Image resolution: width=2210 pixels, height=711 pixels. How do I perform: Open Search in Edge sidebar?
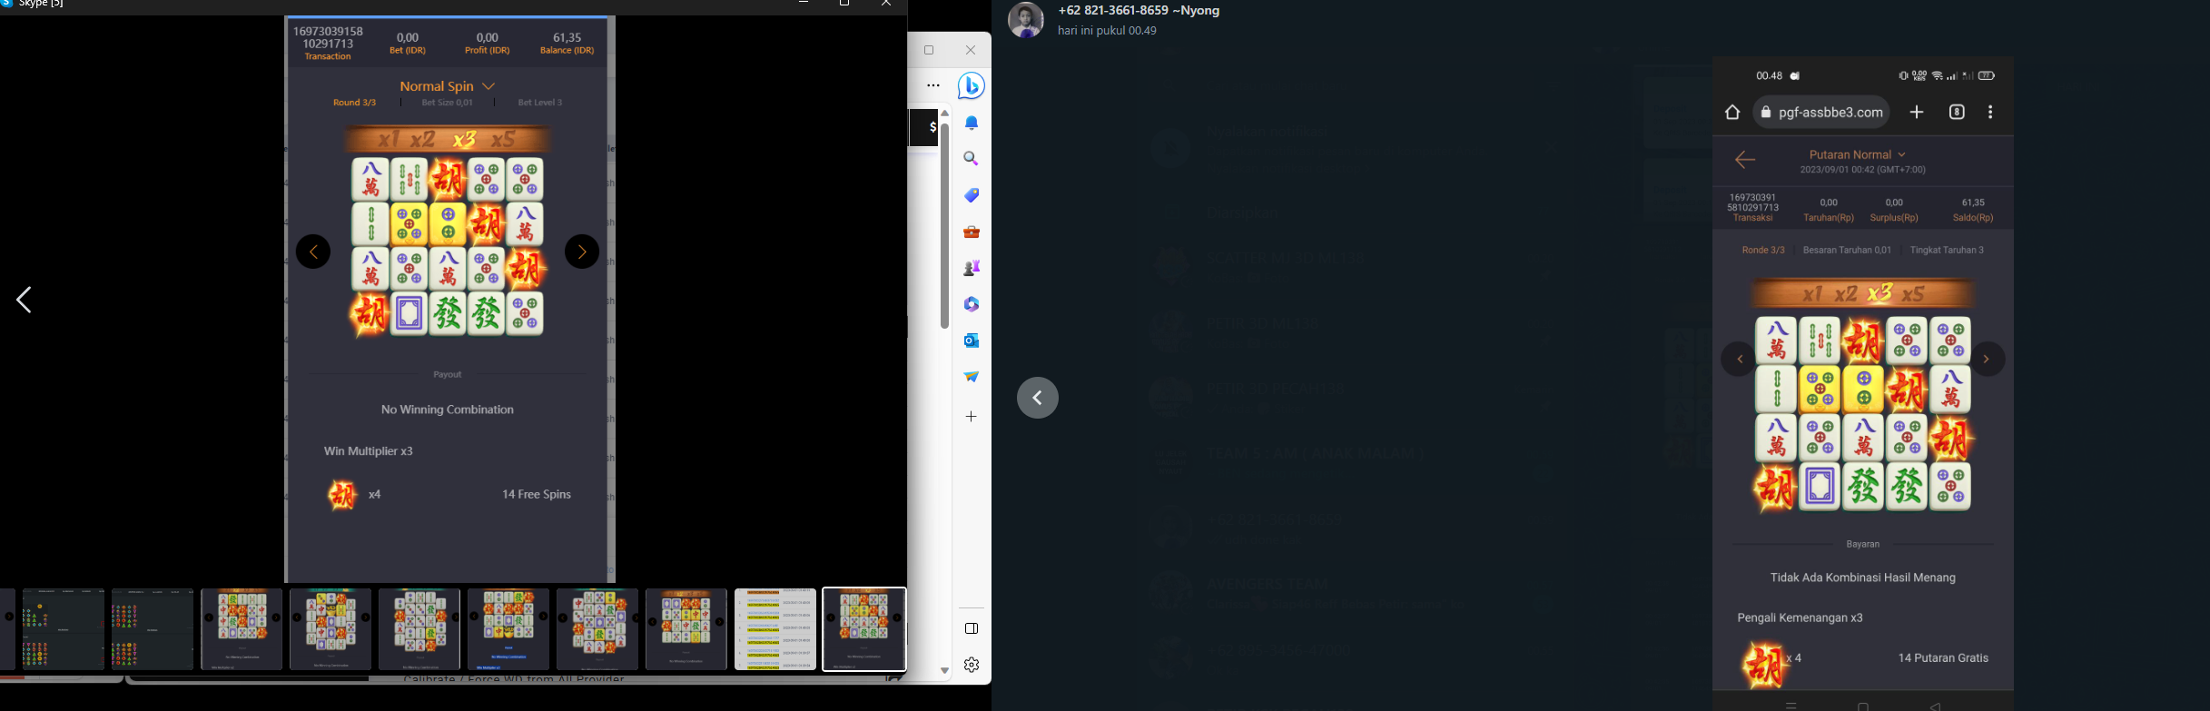972,159
